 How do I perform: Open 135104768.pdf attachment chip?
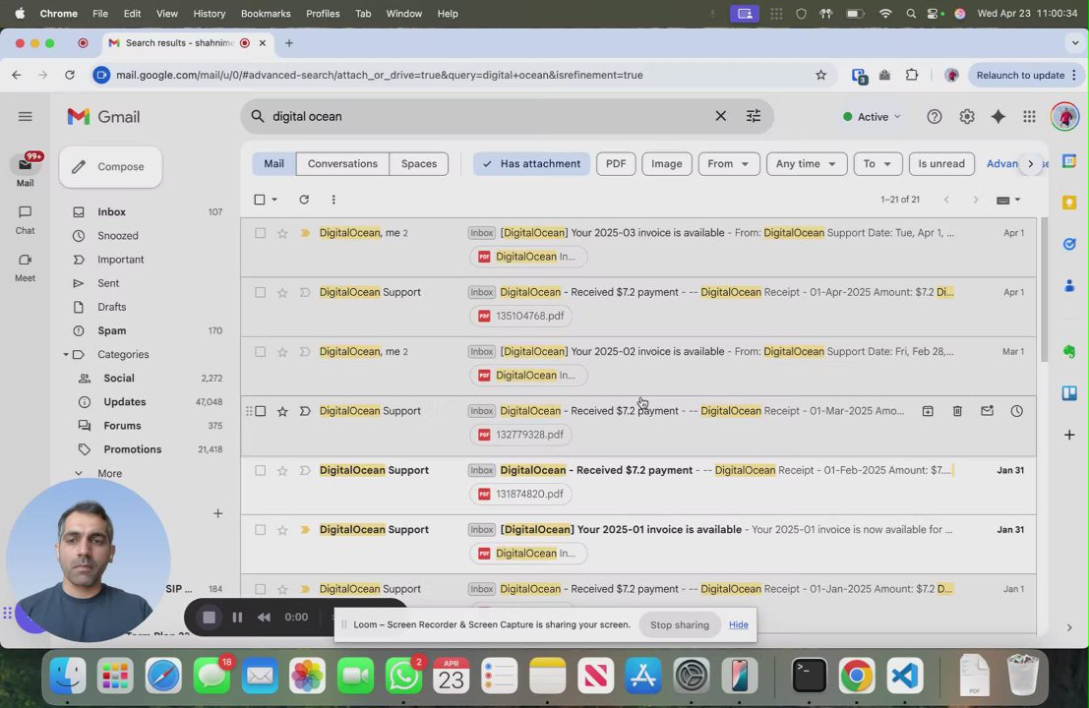point(520,316)
